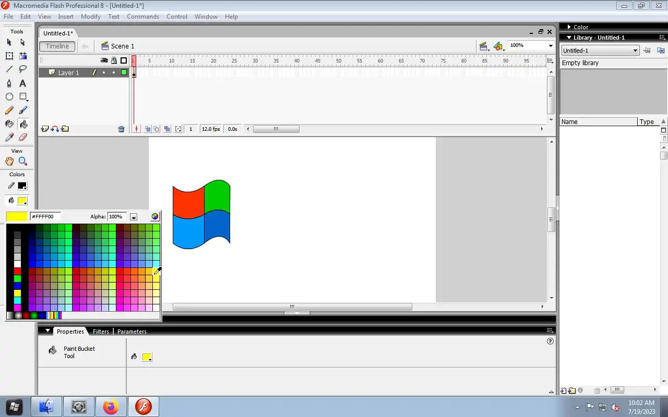Select the Gradient Transform tool

(x=22, y=56)
